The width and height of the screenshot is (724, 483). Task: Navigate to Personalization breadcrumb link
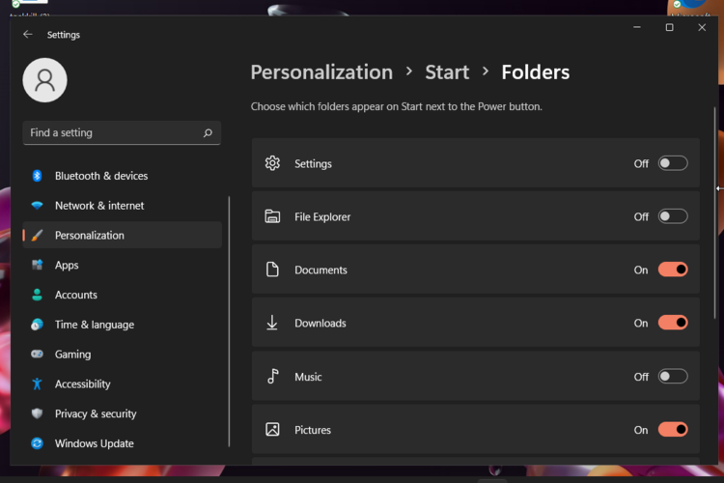click(x=321, y=72)
